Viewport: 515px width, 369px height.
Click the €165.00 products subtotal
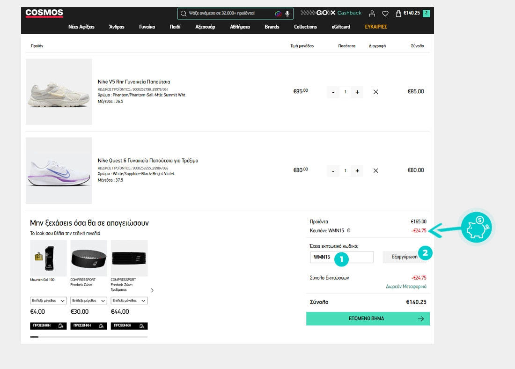tap(419, 222)
